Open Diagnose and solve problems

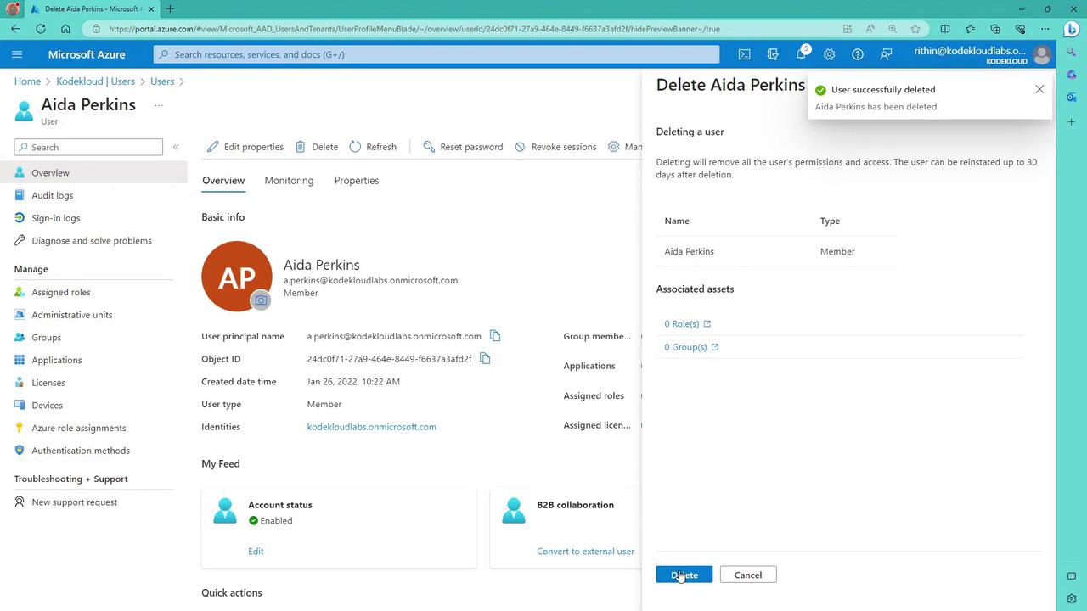pos(93,241)
